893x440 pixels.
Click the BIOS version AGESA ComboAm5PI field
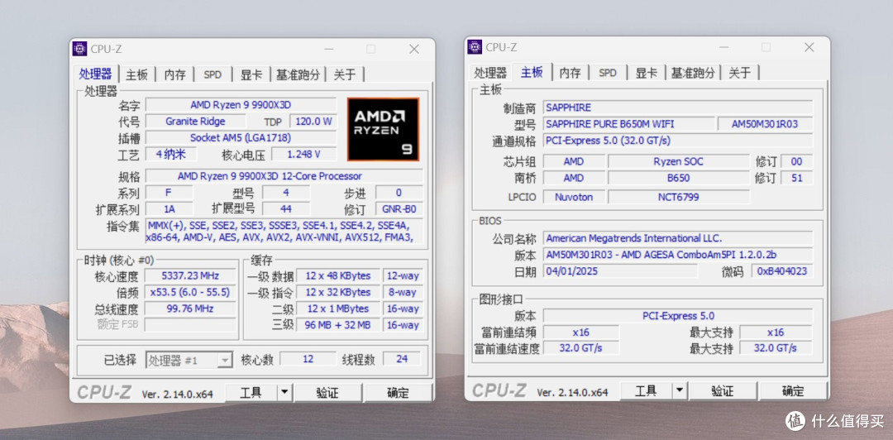[x=678, y=255]
